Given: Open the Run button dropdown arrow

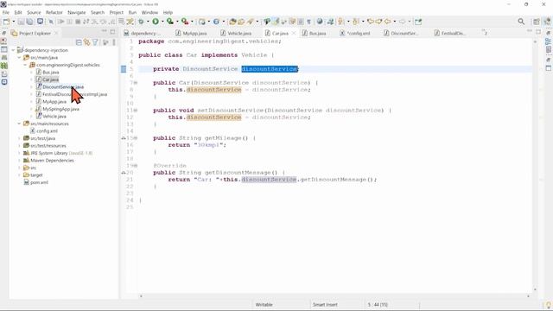Looking at the screenshot, I should pyautogui.click(x=162, y=22).
